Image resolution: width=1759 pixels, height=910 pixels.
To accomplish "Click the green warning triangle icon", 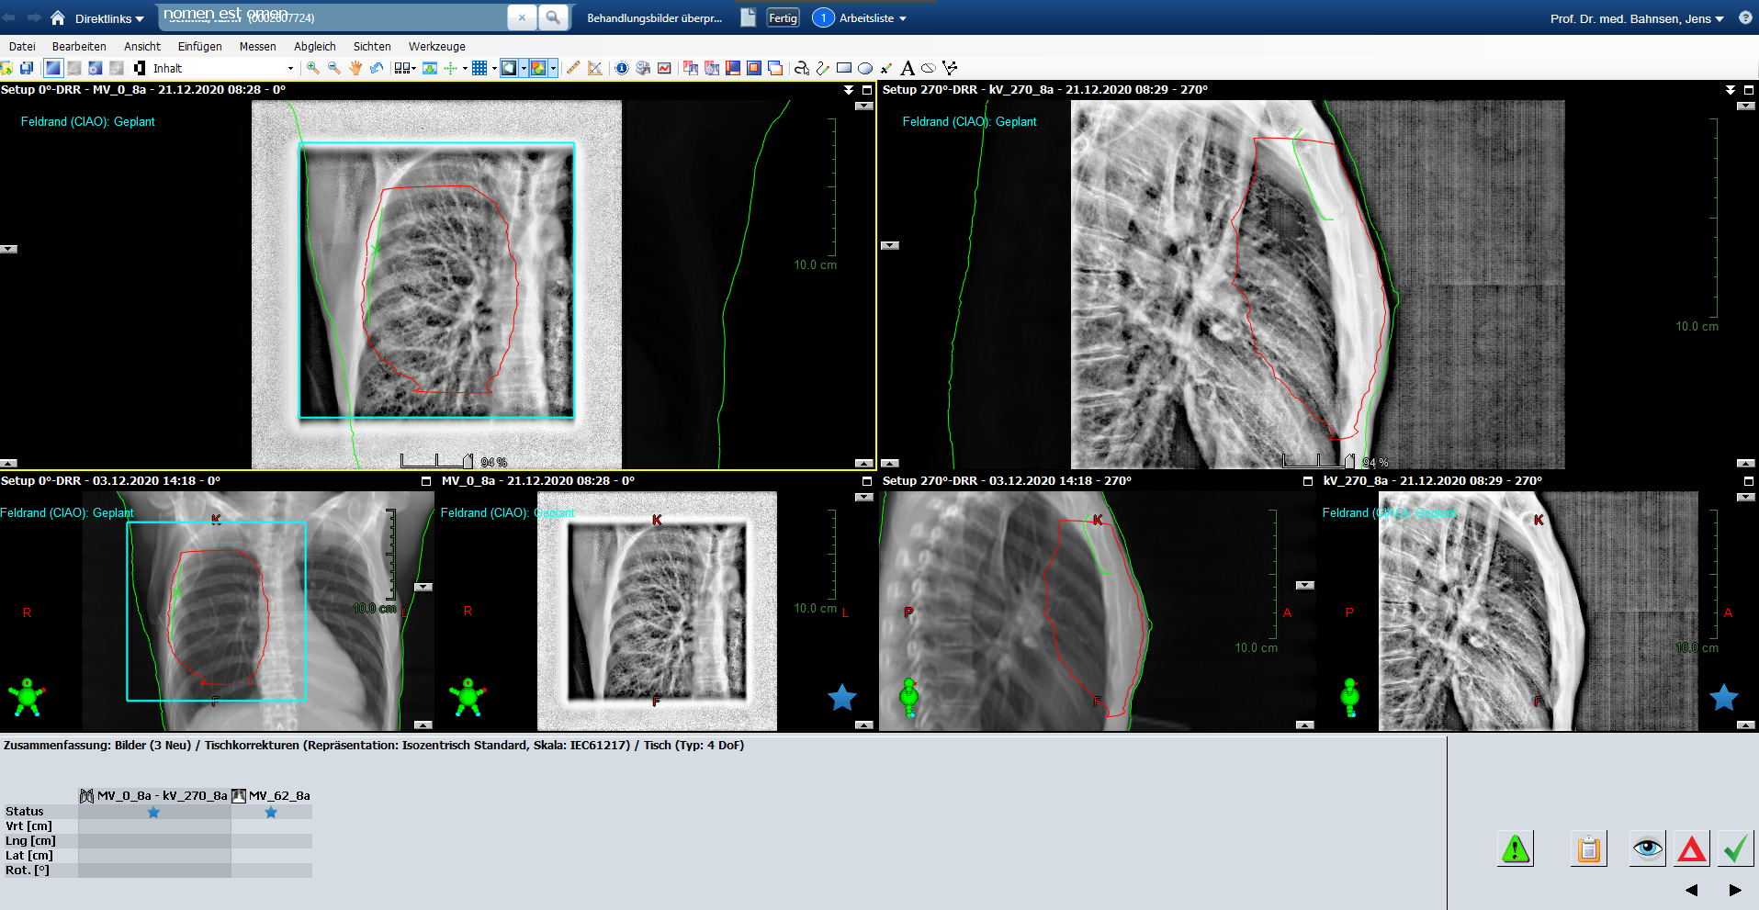I will 1516,849.
